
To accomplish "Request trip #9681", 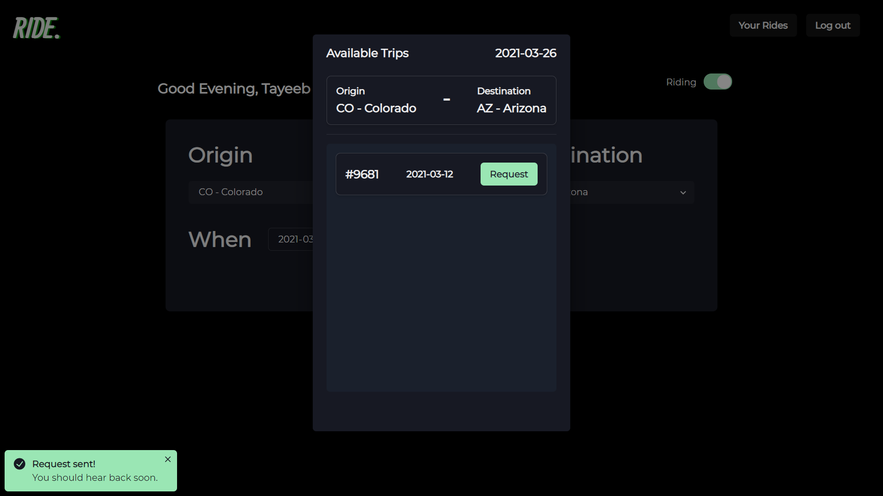I will pos(509,174).
